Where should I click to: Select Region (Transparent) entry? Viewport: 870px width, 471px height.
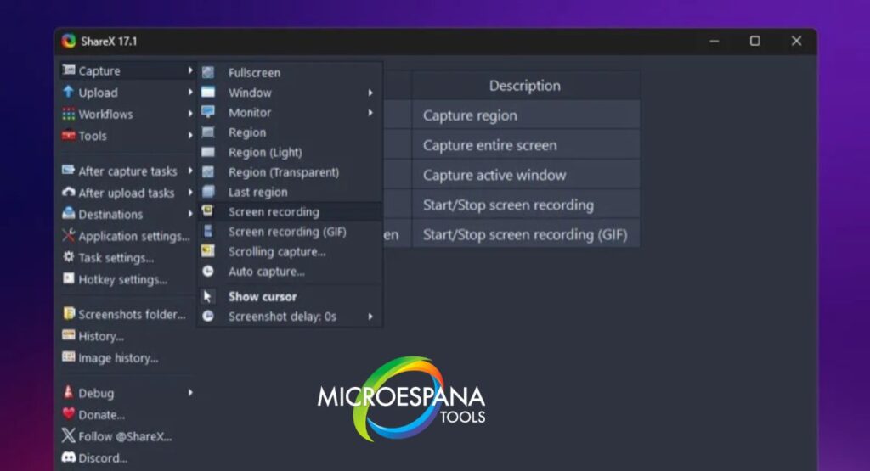(291, 172)
